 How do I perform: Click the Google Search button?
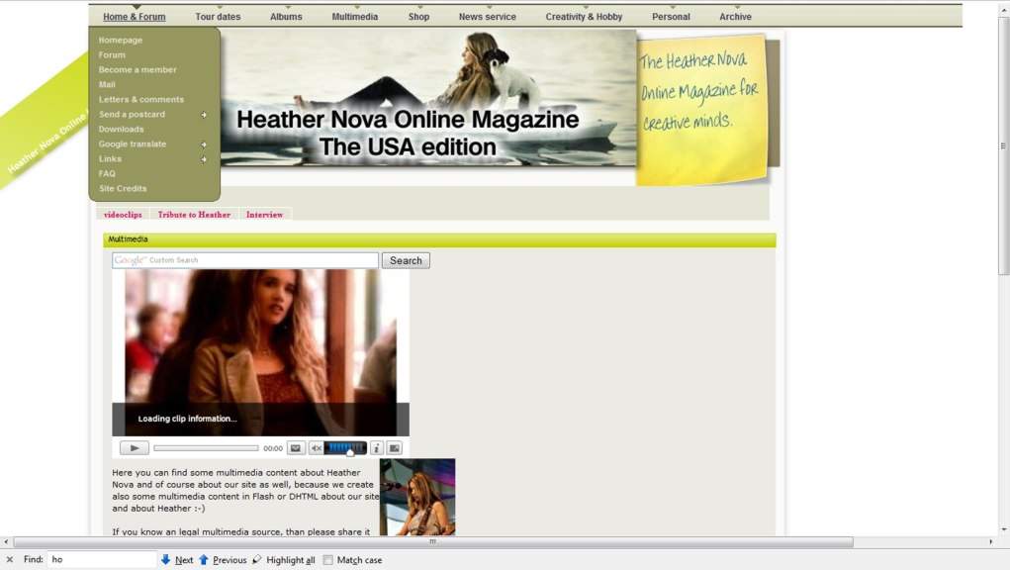[x=406, y=261]
